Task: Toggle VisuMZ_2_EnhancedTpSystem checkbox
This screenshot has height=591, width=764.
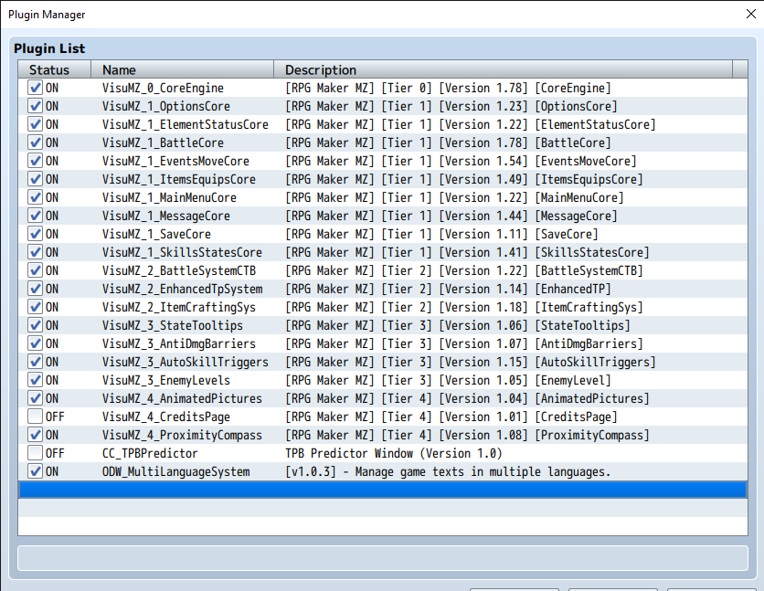Action: coord(35,289)
